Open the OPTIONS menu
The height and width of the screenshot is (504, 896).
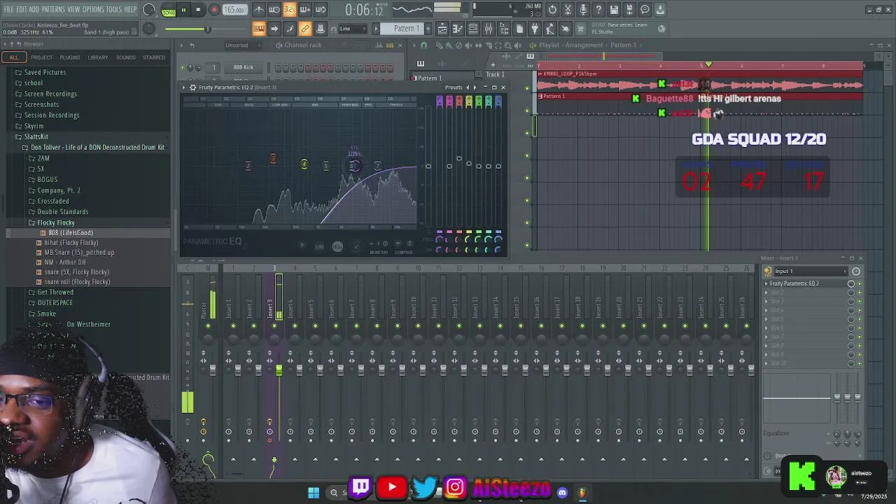click(93, 9)
